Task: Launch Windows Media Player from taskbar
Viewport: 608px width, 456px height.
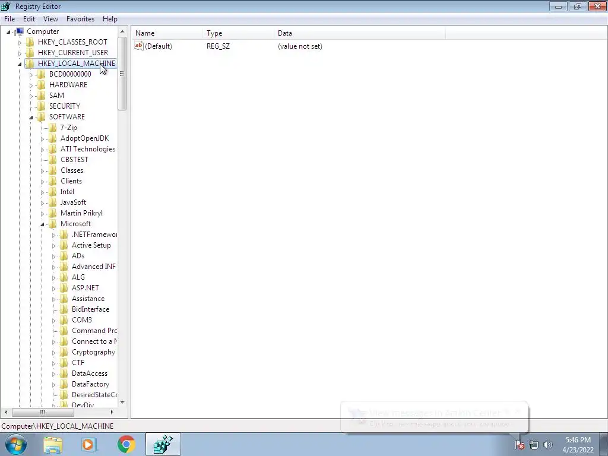Action: click(x=89, y=444)
